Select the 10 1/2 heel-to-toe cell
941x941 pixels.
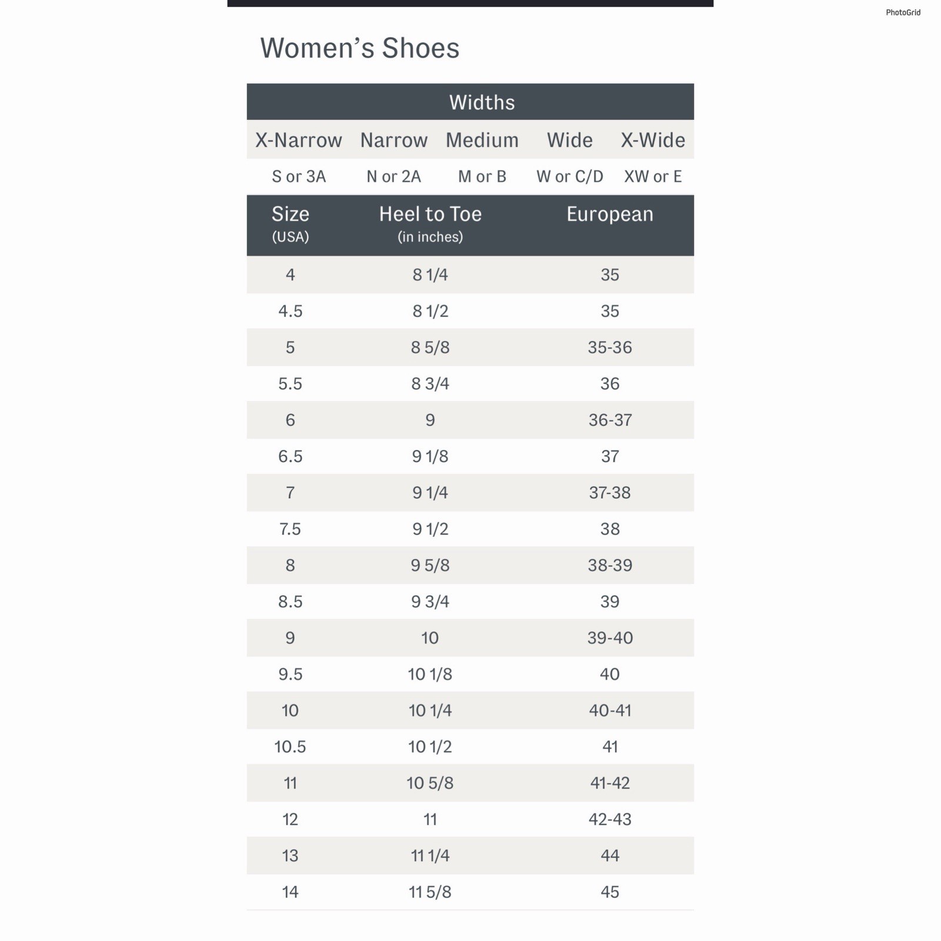point(430,747)
